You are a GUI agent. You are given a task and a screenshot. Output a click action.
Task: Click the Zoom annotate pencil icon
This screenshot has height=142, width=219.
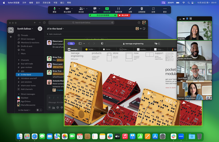pyautogui.click(x=130, y=10)
